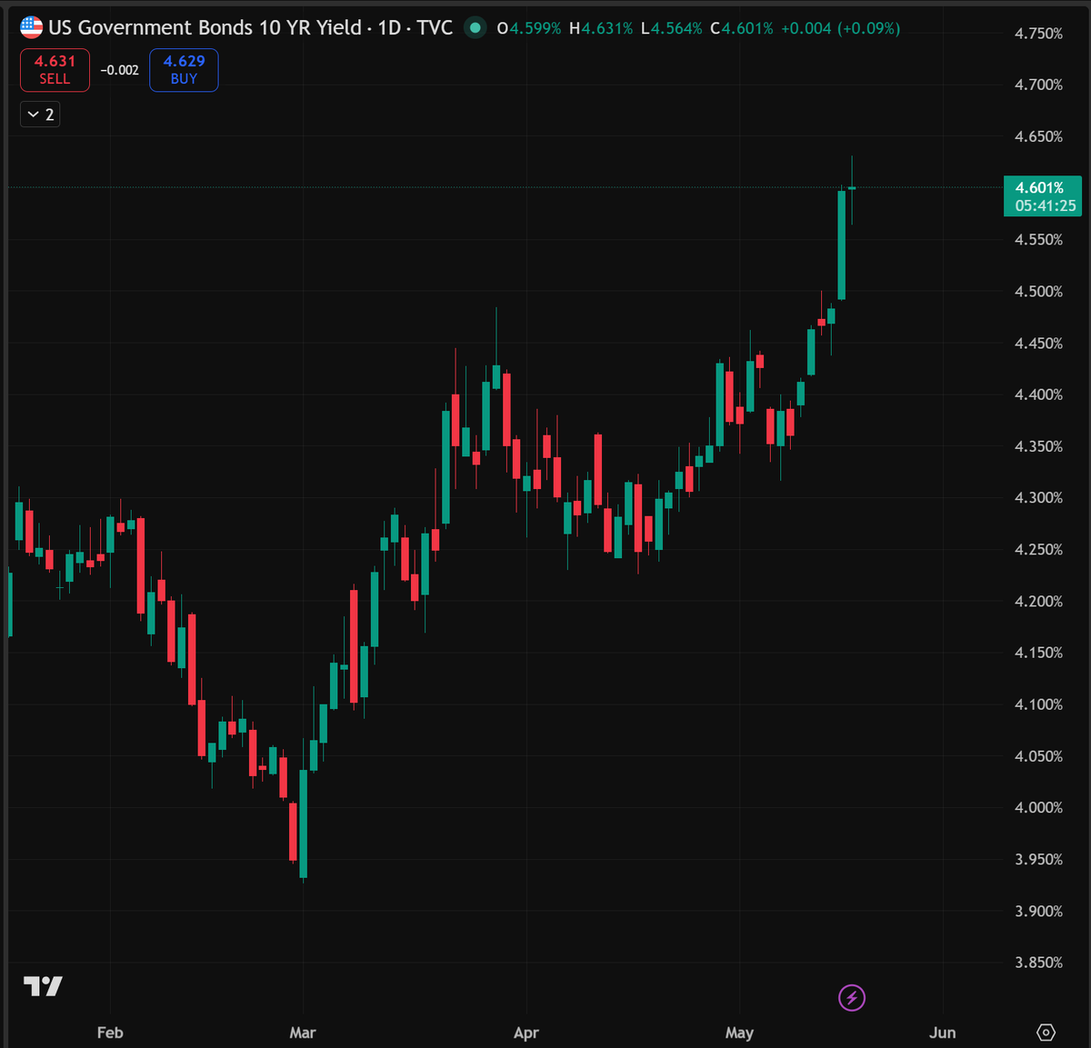Open chart settings hexagon gear icon
Image resolution: width=1091 pixels, height=1048 pixels.
point(1046,1033)
